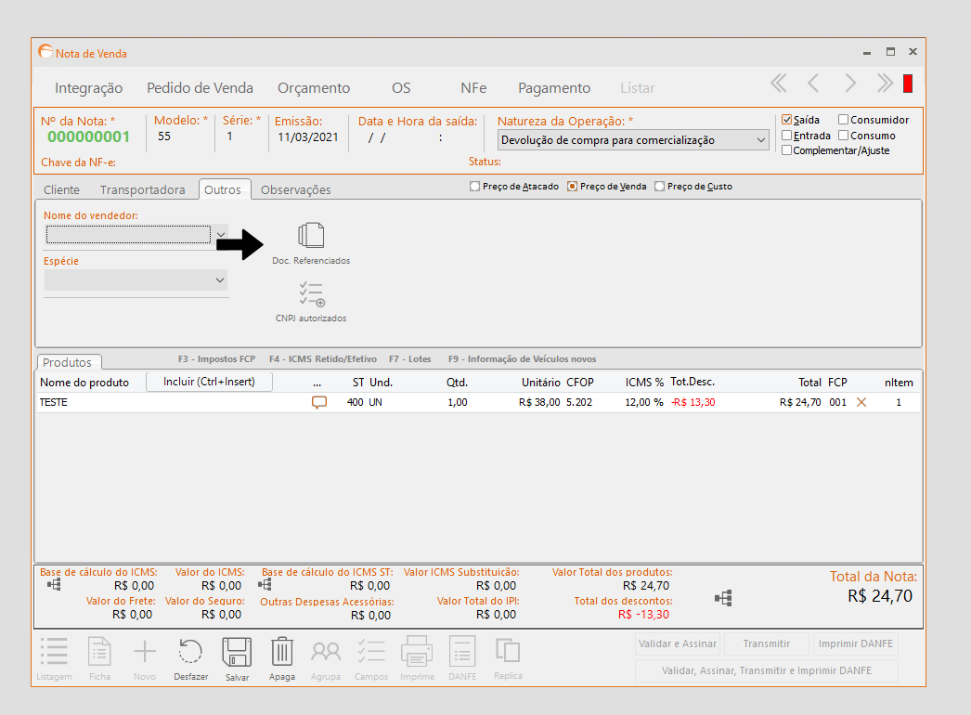Click F9 - Informação de Veículos novos
This screenshot has height=715, width=971.
tap(522, 358)
